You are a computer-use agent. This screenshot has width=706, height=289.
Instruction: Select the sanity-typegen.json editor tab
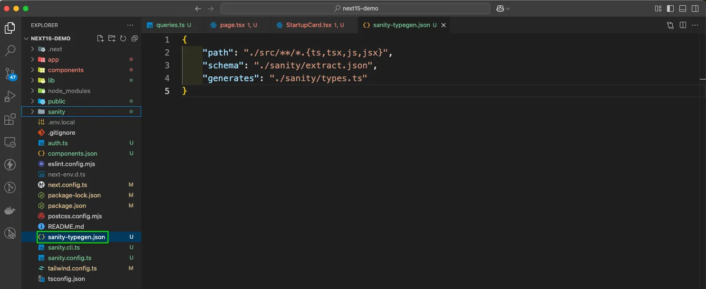[x=404, y=25]
